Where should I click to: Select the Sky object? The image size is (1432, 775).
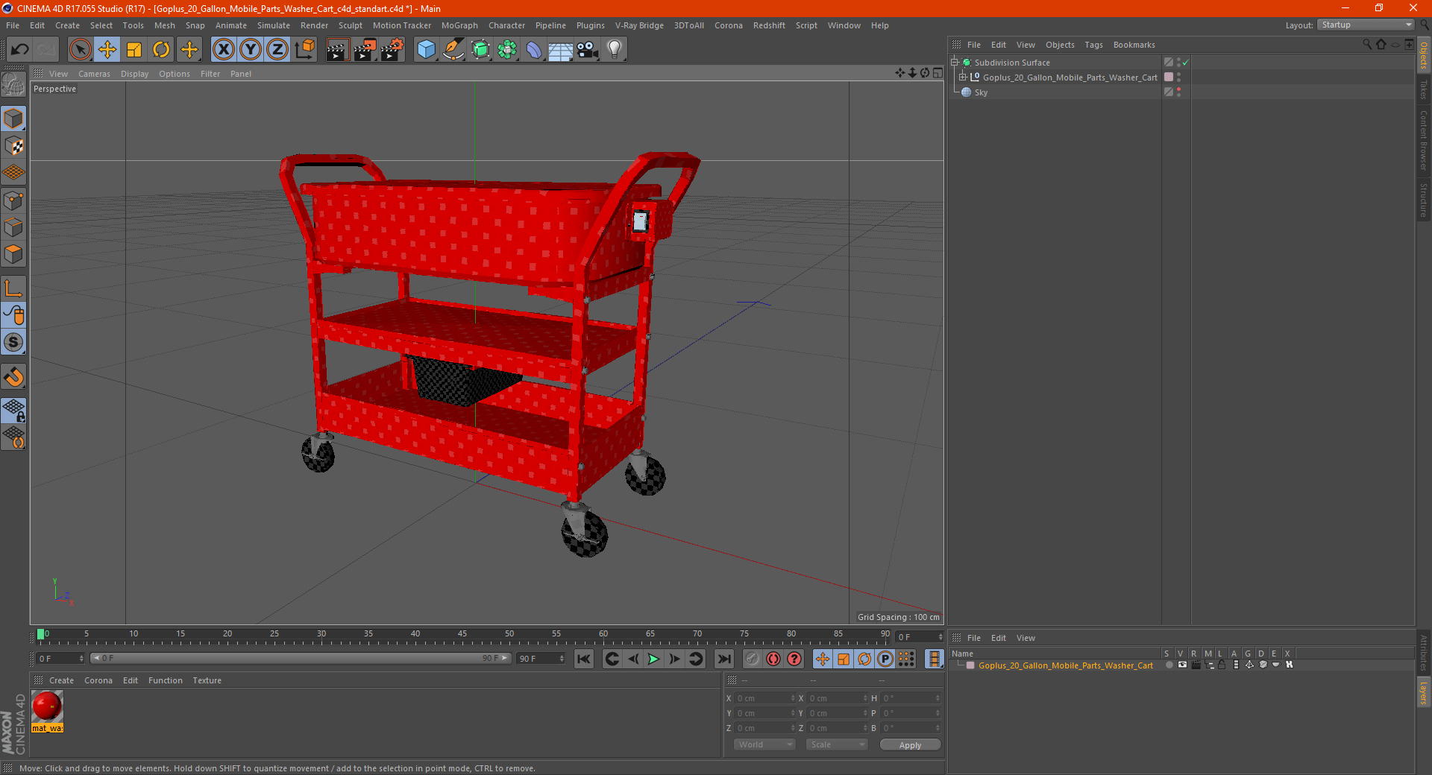coord(981,92)
